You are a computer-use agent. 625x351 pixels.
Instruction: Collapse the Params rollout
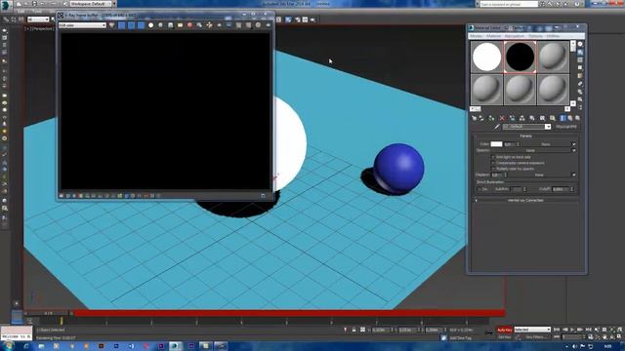(x=525, y=136)
